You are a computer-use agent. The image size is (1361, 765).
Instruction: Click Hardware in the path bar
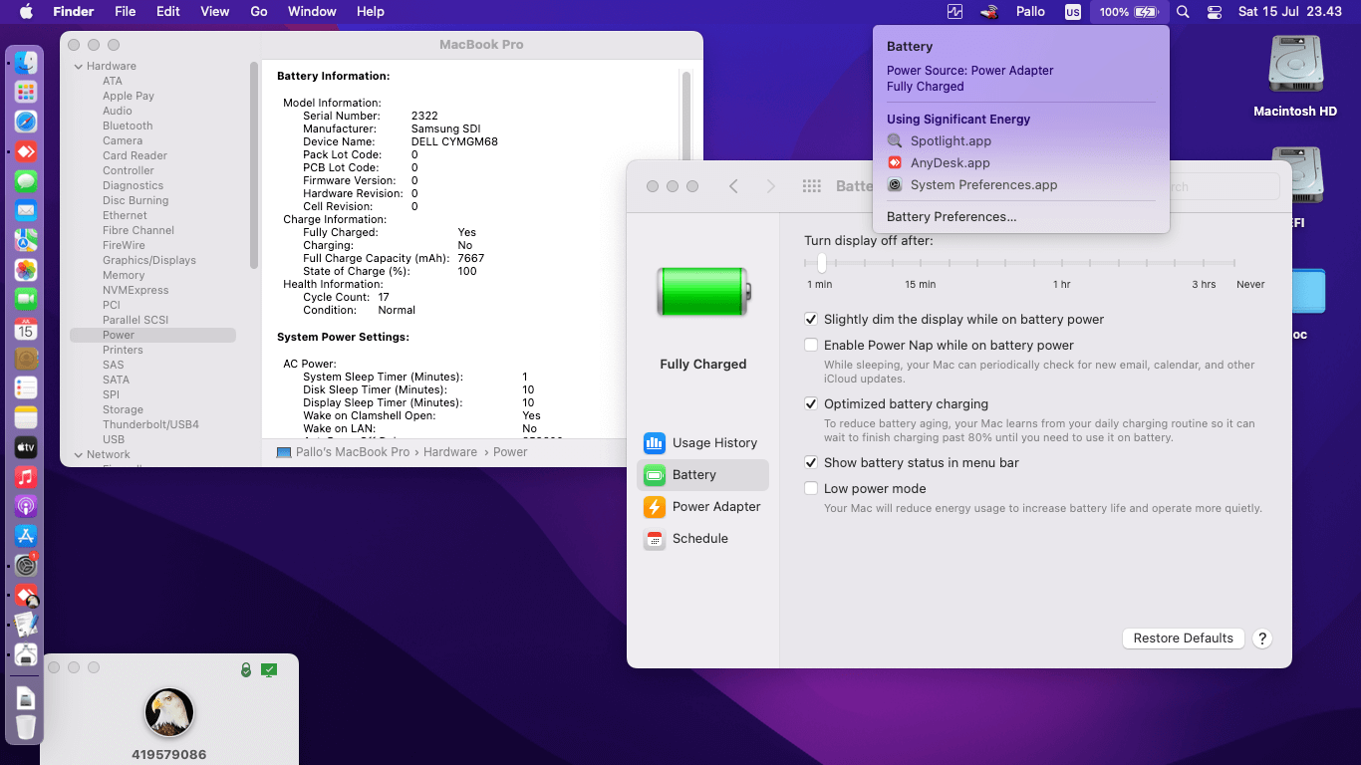450,452
